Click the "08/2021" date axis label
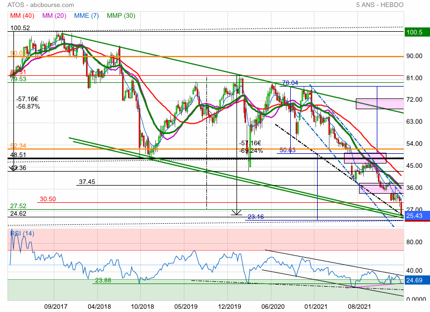Screen dimensions: 430x312 359,307
